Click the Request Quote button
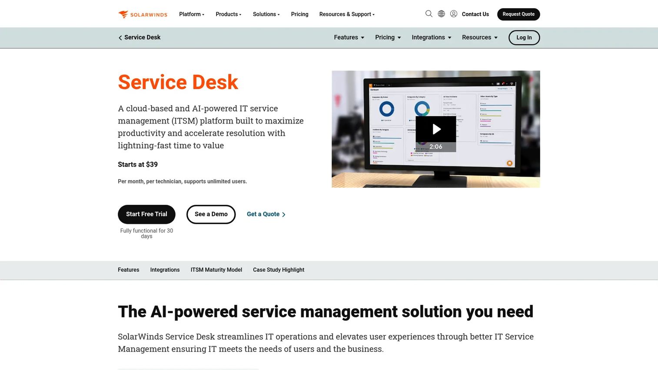Viewport: 658px width, 370px height. pyautogui.click(x=518, y=14)
